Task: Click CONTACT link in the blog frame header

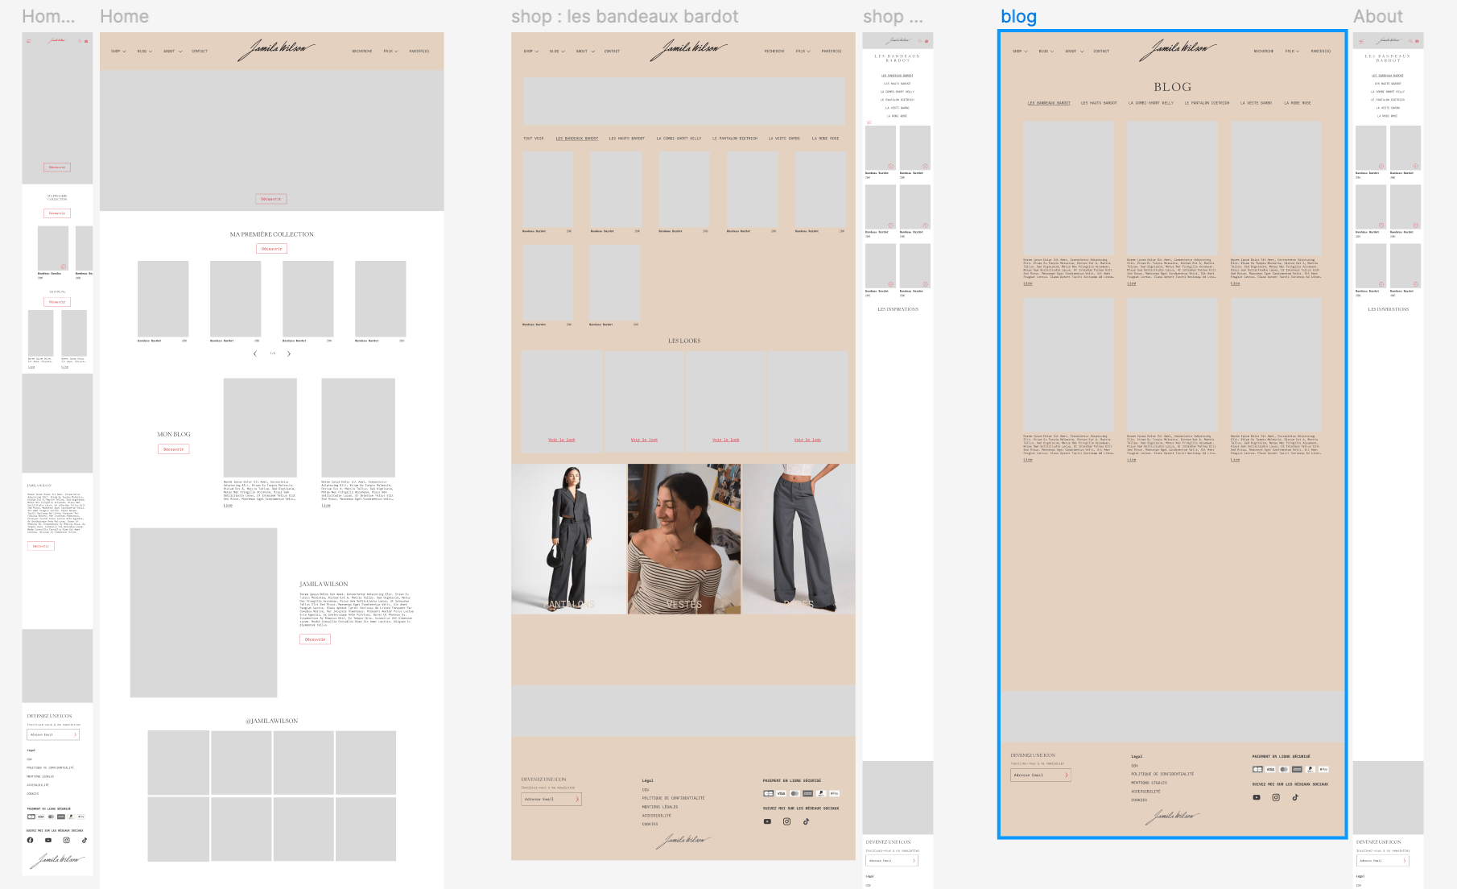Action: click(x=1101, y=52)
